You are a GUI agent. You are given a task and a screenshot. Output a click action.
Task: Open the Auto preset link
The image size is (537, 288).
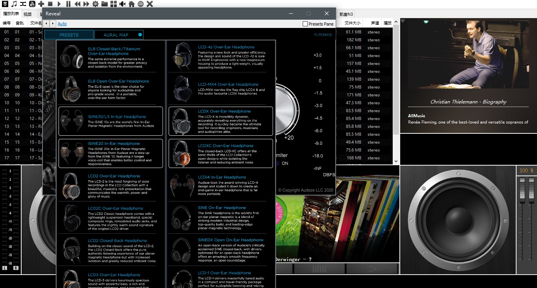[x=62, y=24]
